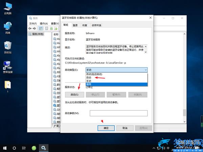The width and height of the screenshot is (203, 152).
Task: Click the Services window scroll-down arrow
Action: (x=184, y=122)
